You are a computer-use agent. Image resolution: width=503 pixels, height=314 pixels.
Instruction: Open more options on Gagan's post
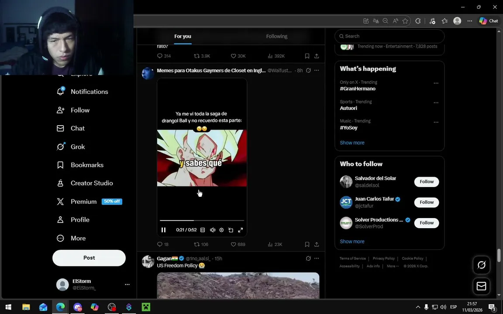tap(317, 259)
